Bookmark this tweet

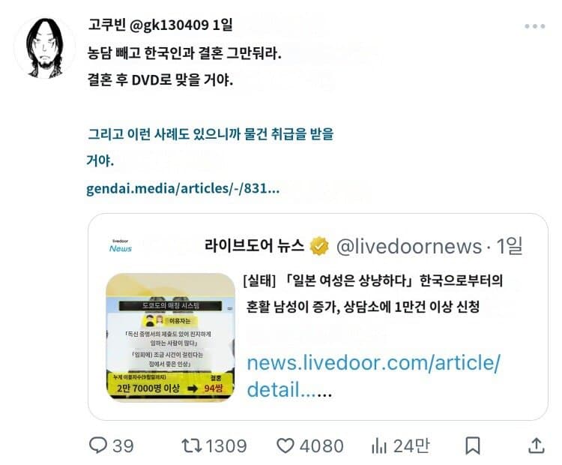473,446
